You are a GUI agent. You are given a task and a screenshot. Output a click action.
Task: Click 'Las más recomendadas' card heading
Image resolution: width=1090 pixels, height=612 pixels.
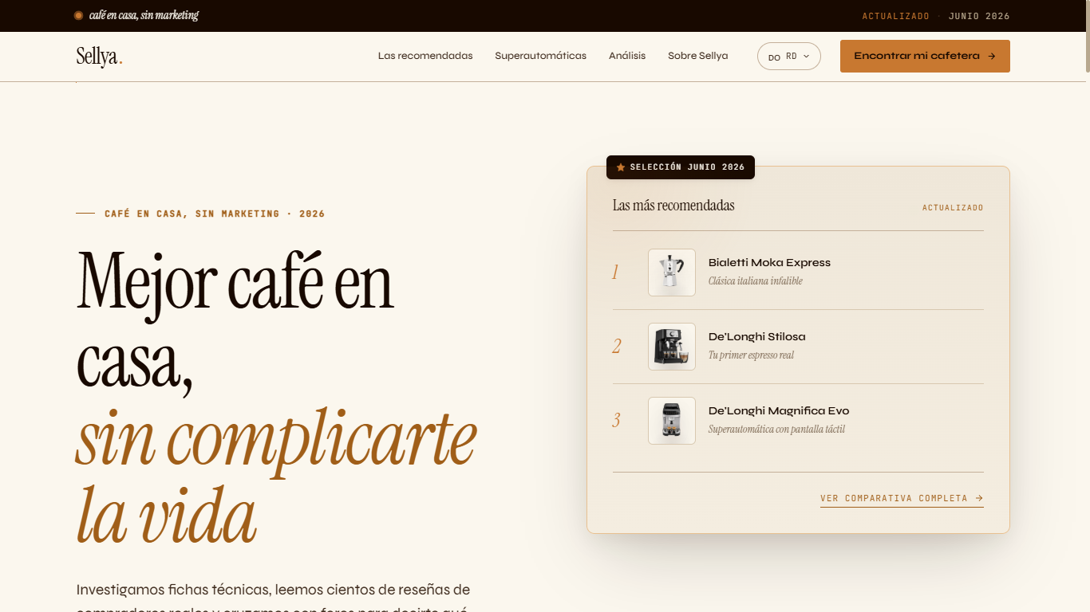673,206
